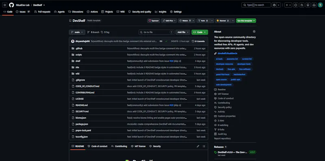Open Copilot dropdown arrow in header
This screenshot has height=161, width=325.
(279, 5)
